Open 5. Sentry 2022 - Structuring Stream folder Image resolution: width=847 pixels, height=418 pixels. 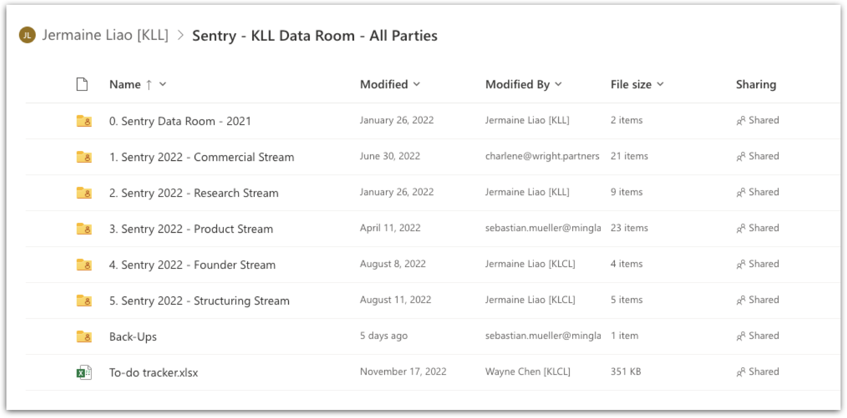pos(199,301)
